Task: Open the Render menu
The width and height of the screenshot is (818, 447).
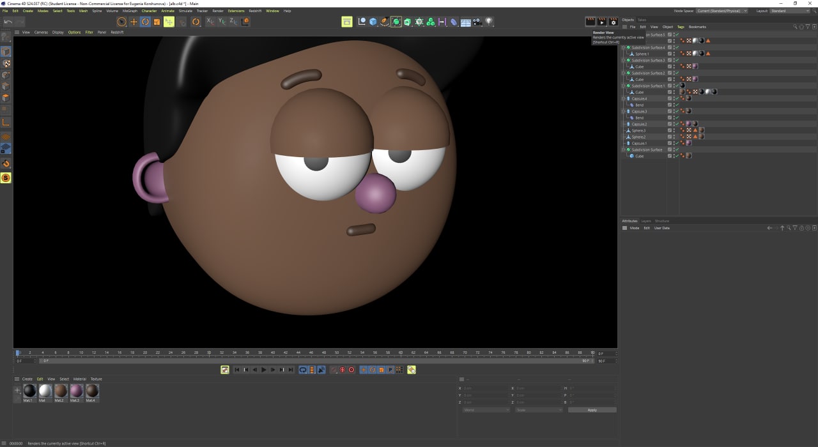Action: click(218, 11)
